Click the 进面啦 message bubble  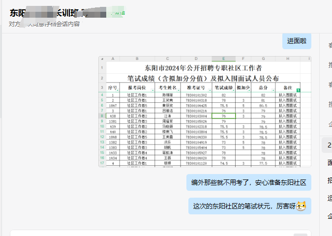pos(297,41)
